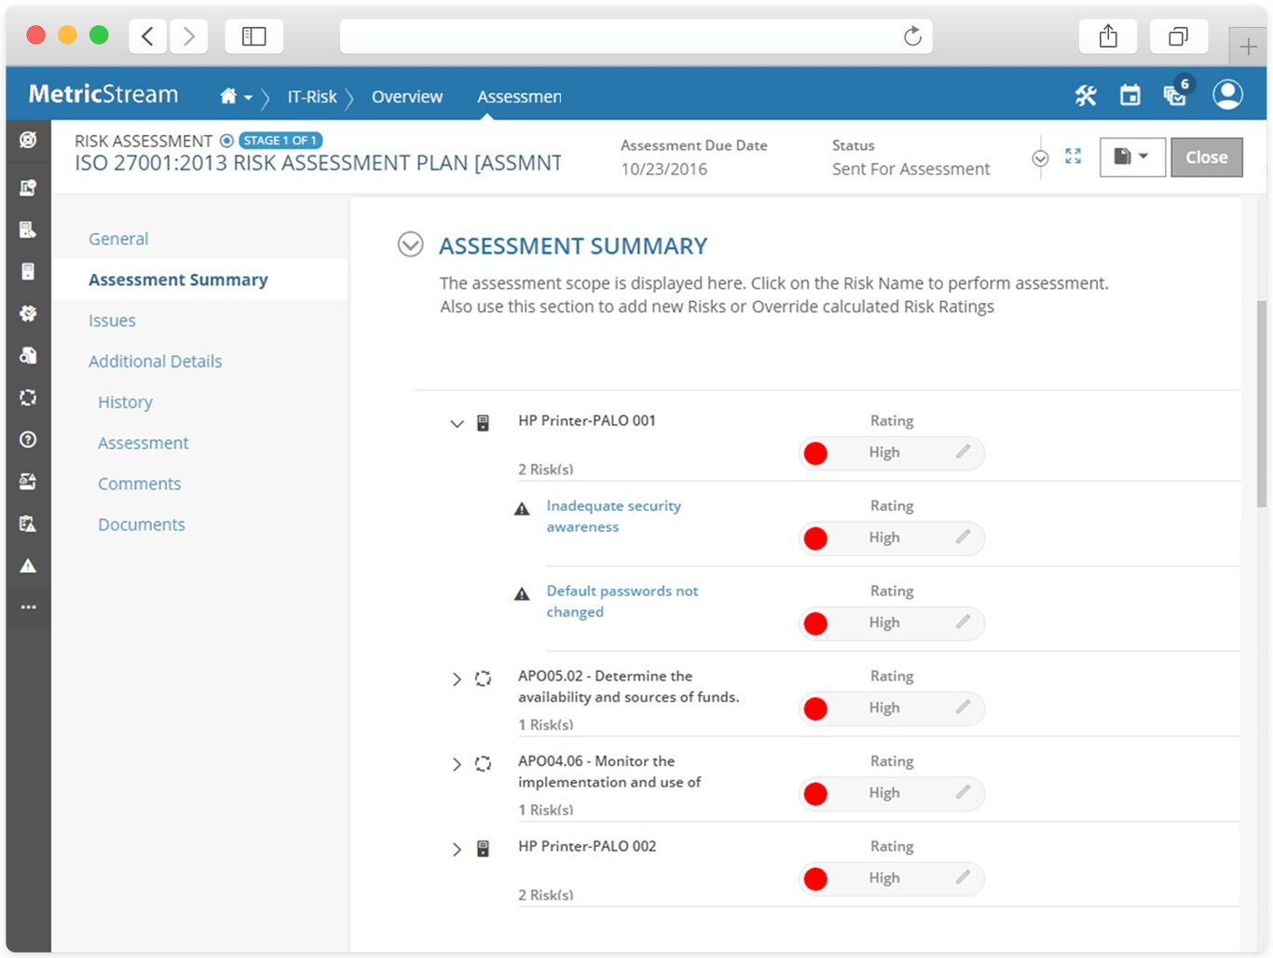Image resolution: width=1273 pixels, height=958 pixels.
Task: Open home dropdown caret in breadcrumb
Action: [249, 97]
